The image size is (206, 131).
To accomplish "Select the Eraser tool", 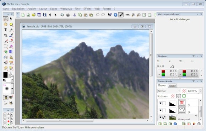I will click(11, 41).
